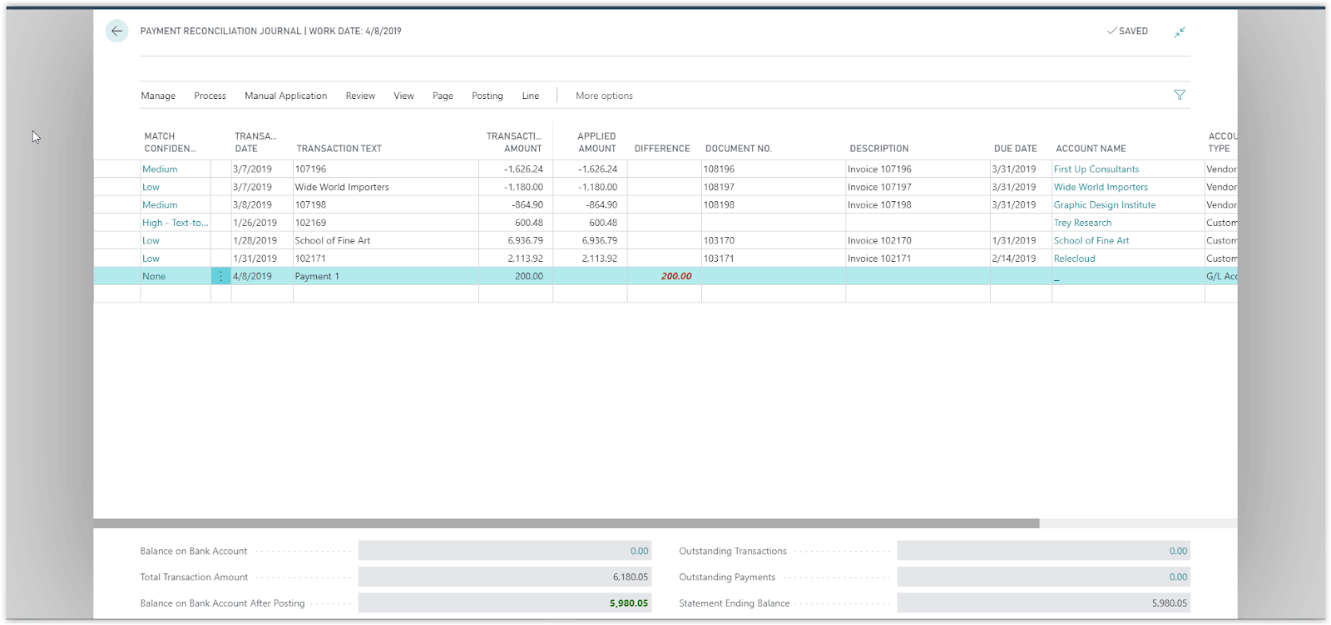Image resolution: width=1331 pixels, height=625 pixels.
Task: Sort by Transaction Text column header
Action: pos(339,149)
